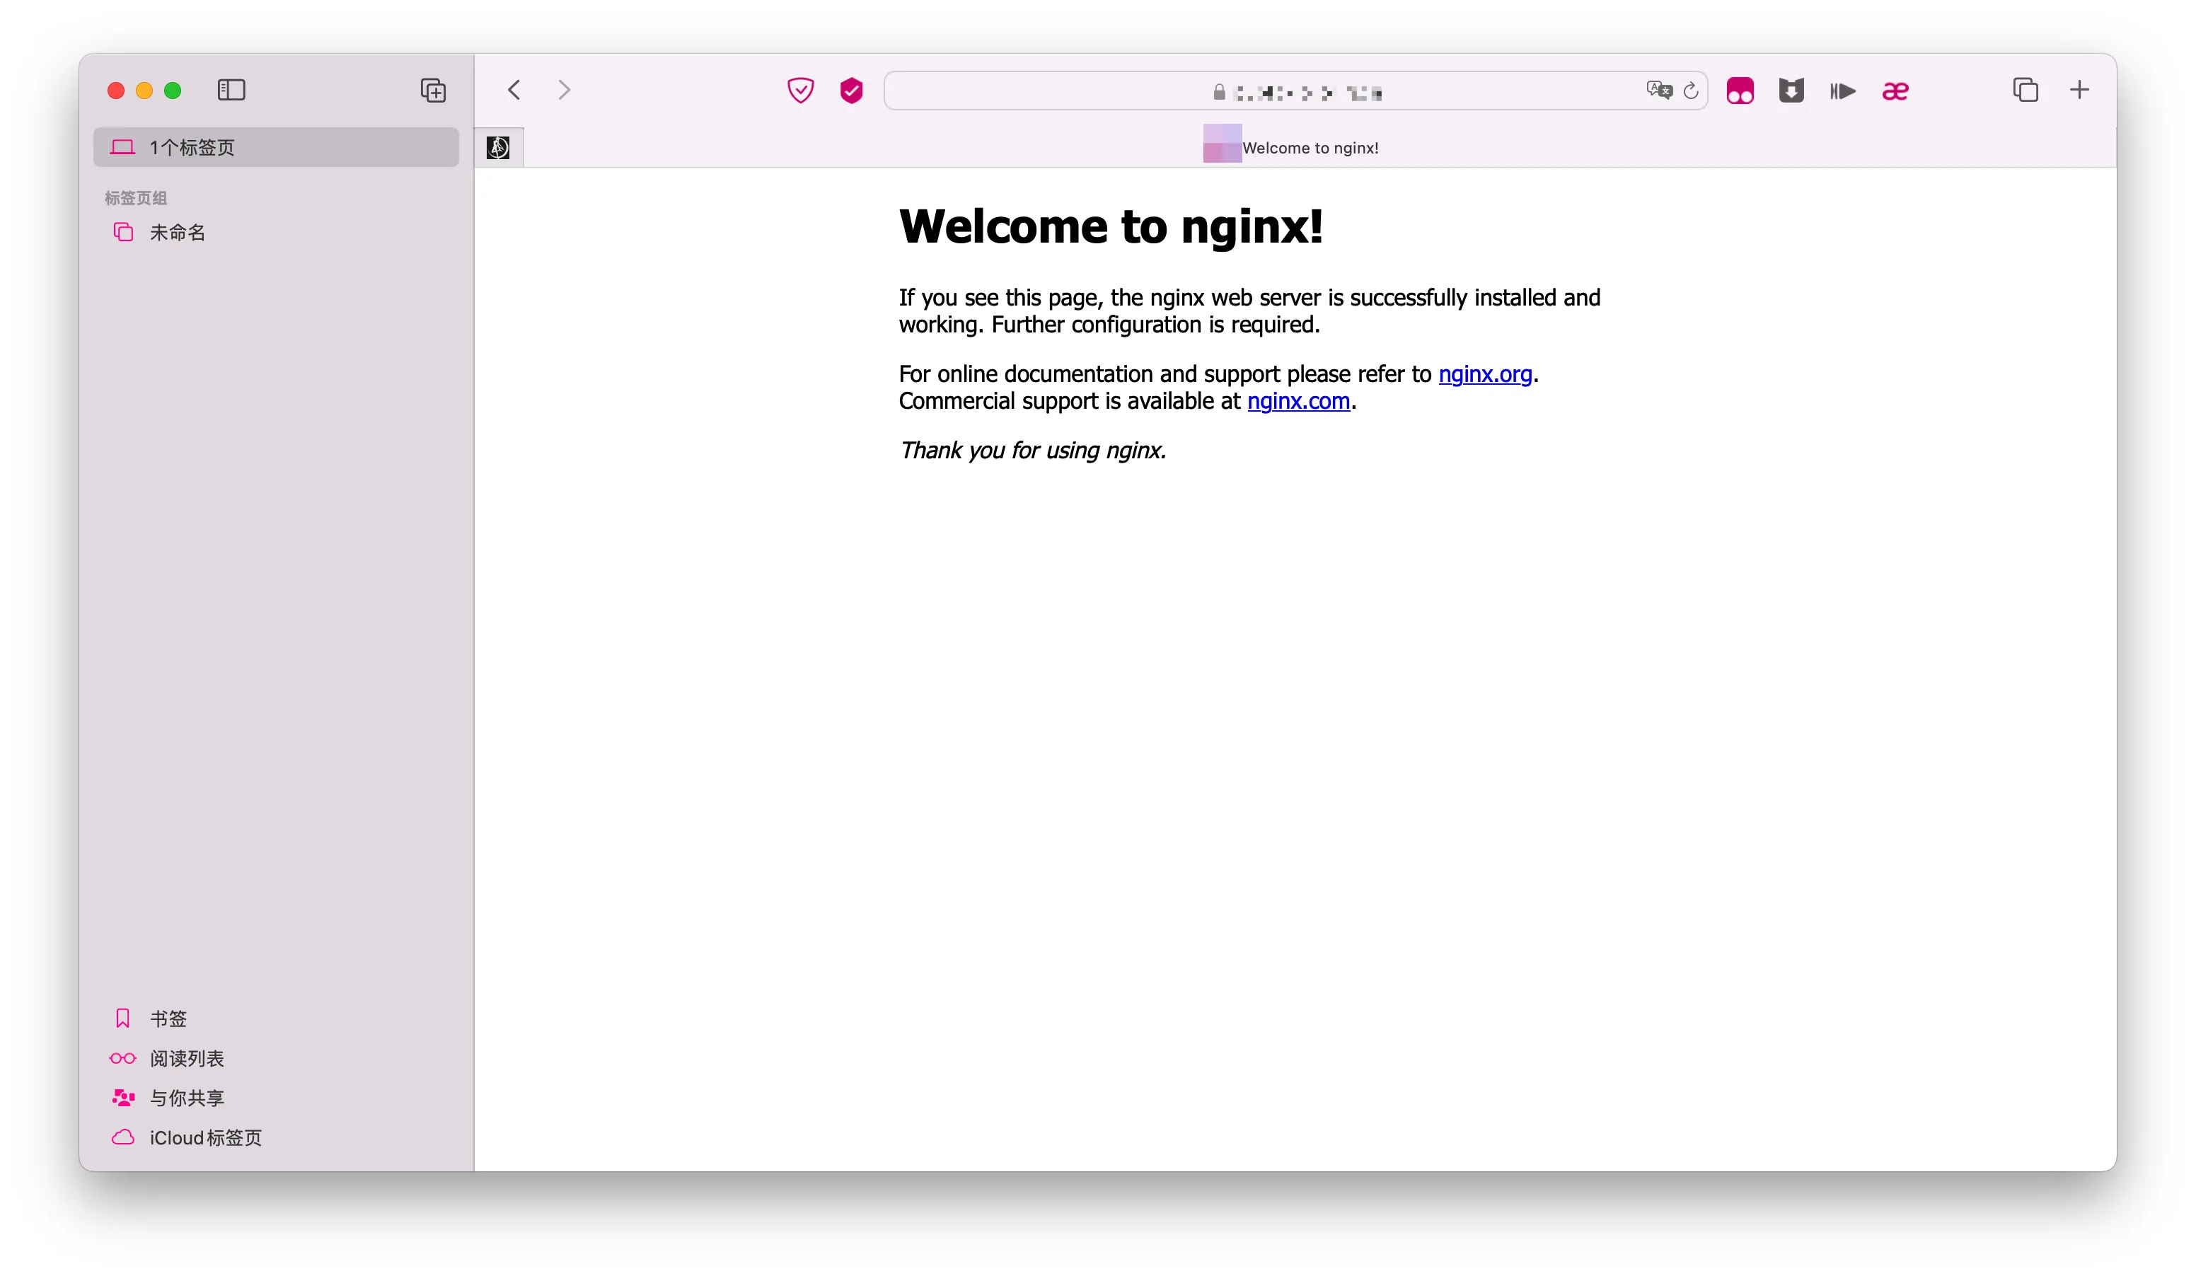Show the tab overview
The width and height of the screenshot is (2196, 1276).
(2025, 90)
